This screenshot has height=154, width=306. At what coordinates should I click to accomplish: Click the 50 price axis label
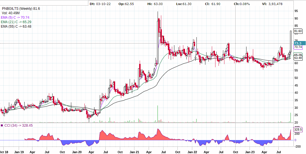click(x=296, y=78)
